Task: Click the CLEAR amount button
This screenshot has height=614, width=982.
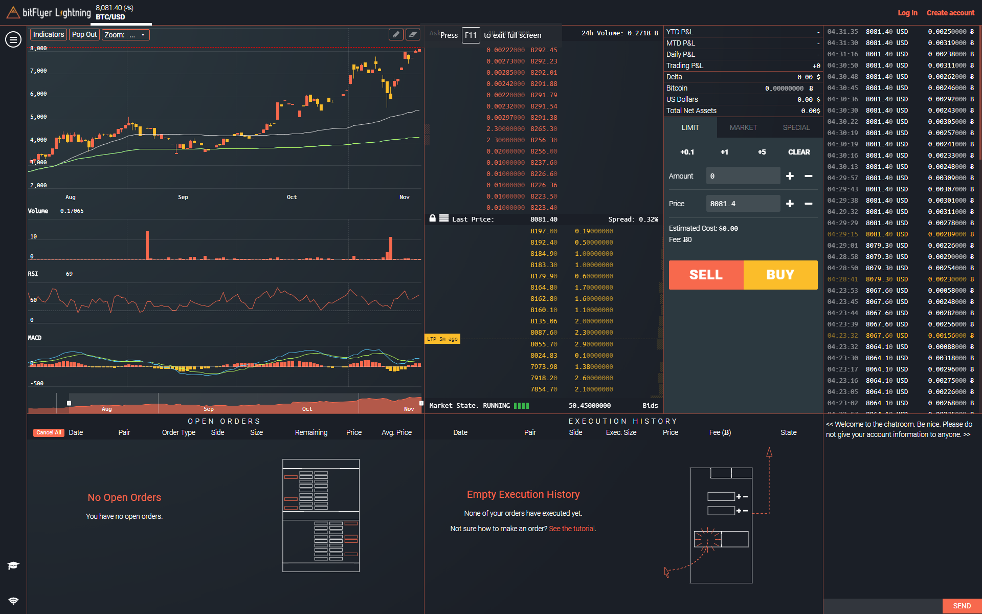Action: tap(798, 151)
